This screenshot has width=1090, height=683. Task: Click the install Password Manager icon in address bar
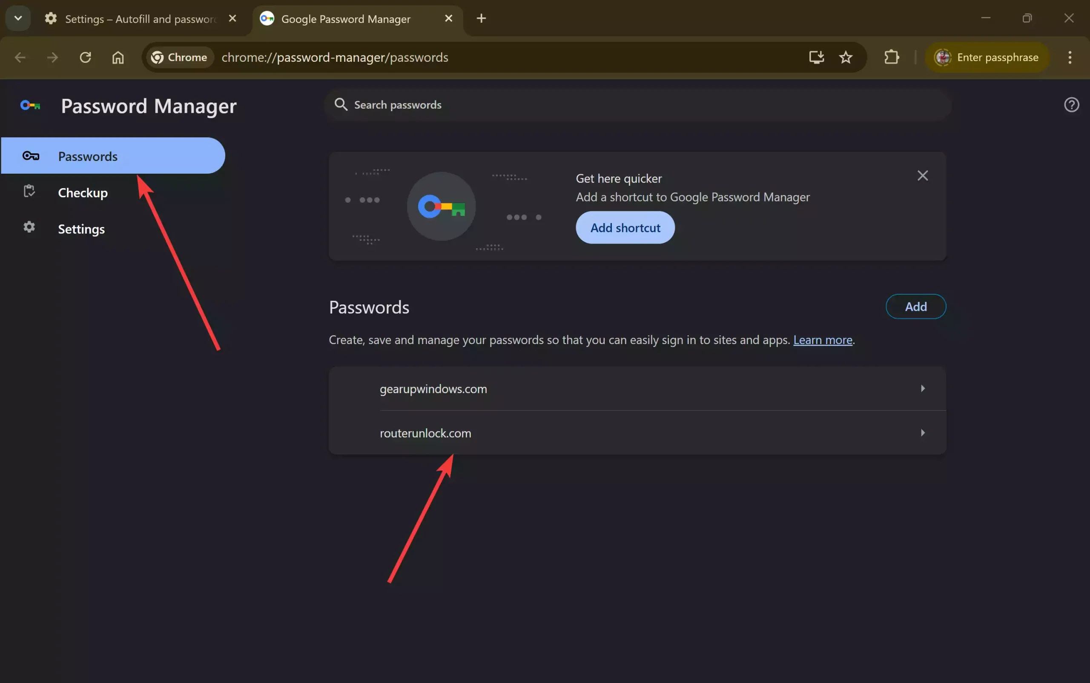pyautogui.click(x=816, y=57)
